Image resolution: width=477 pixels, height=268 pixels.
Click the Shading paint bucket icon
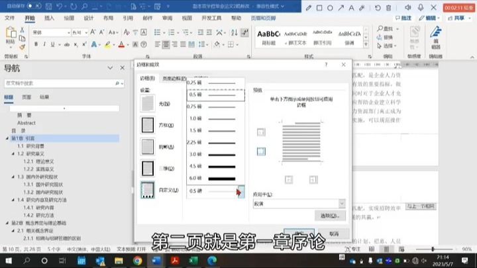pyautogui.click(x=217, y=45)
